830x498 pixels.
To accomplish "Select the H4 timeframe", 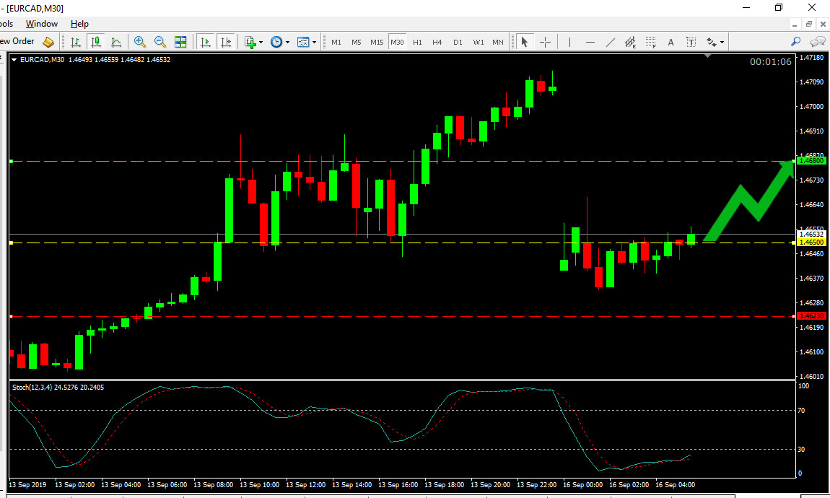I will pos(437,42).
